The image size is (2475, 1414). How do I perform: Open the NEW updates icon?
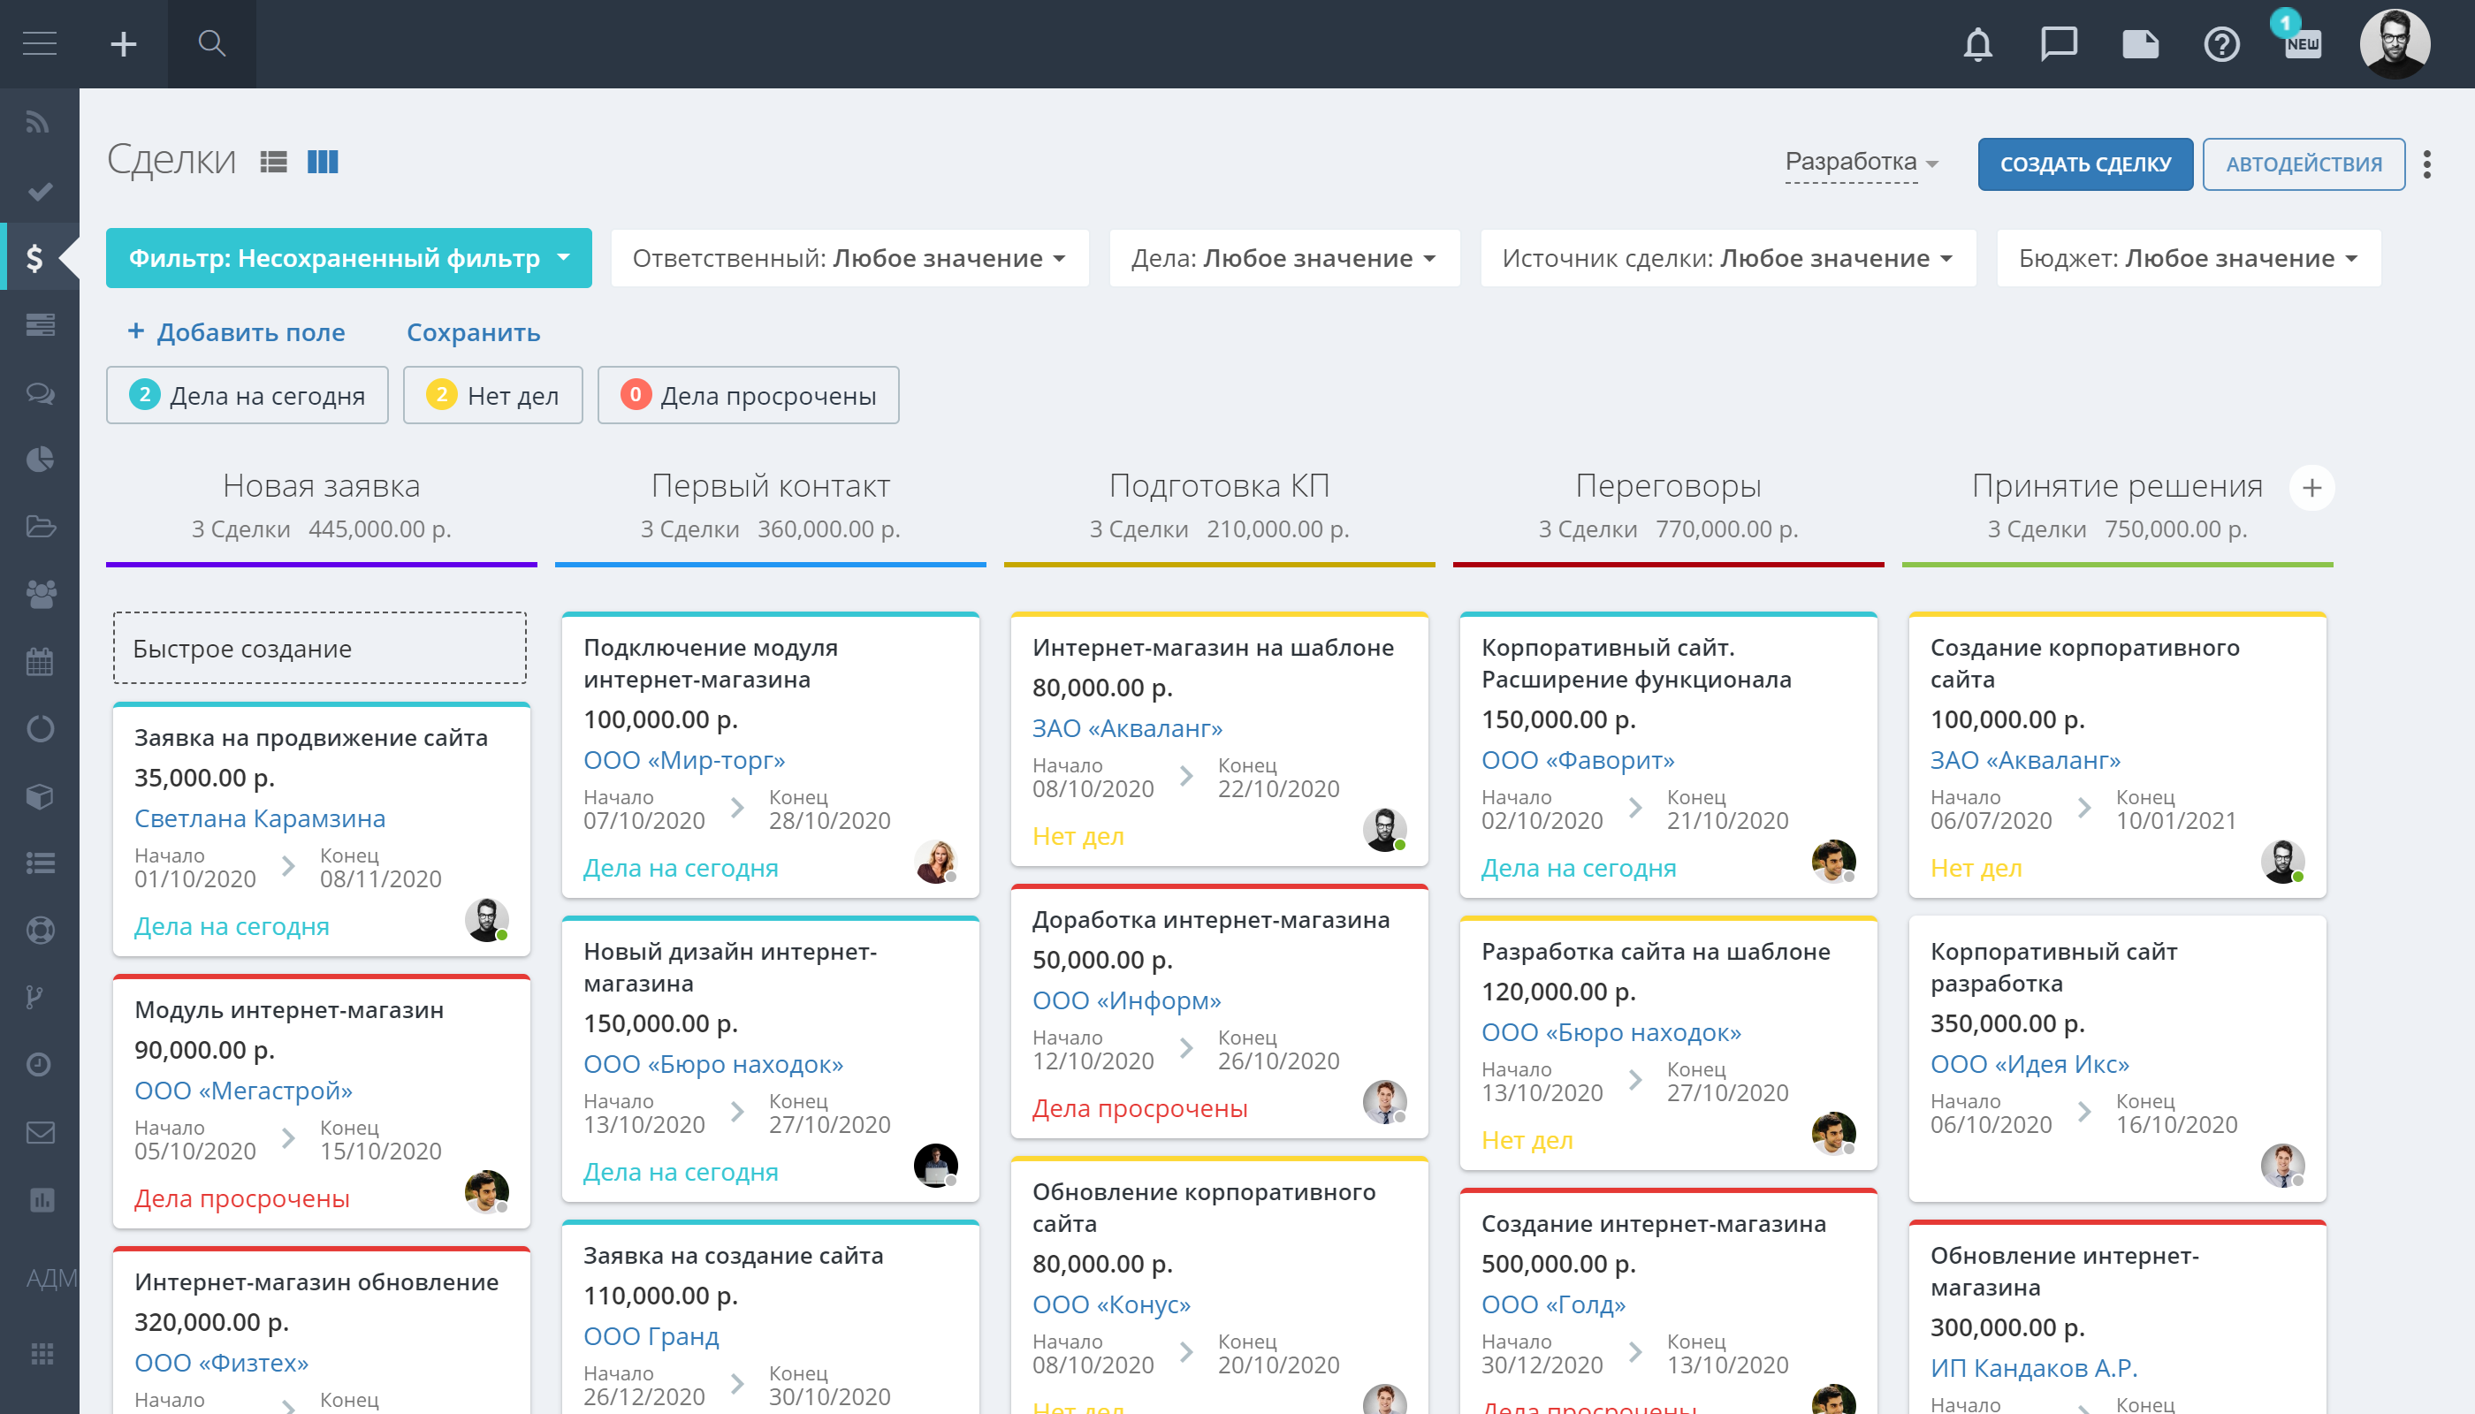coord(2301,42)
